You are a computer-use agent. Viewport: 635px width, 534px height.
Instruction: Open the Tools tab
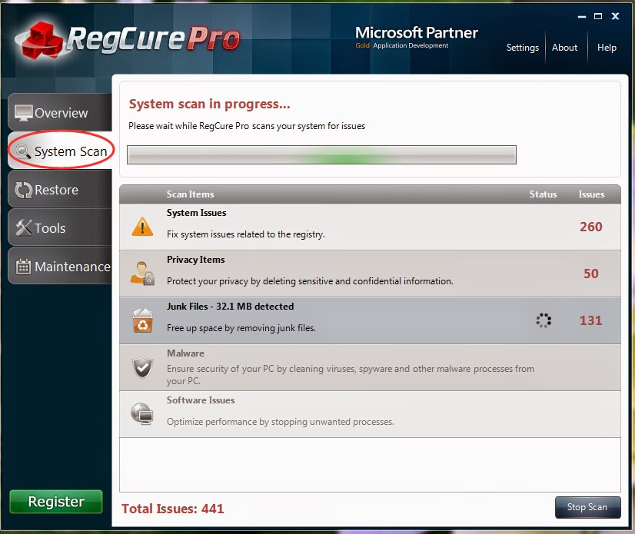(x=60, y=227)
